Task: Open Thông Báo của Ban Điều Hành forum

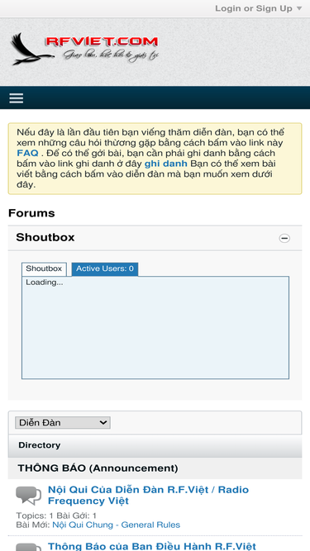Action: (152, 546)
